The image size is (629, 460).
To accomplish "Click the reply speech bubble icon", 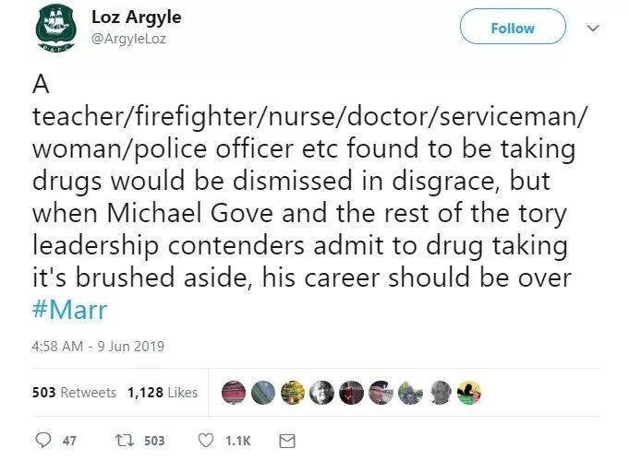I will point(40,441).
